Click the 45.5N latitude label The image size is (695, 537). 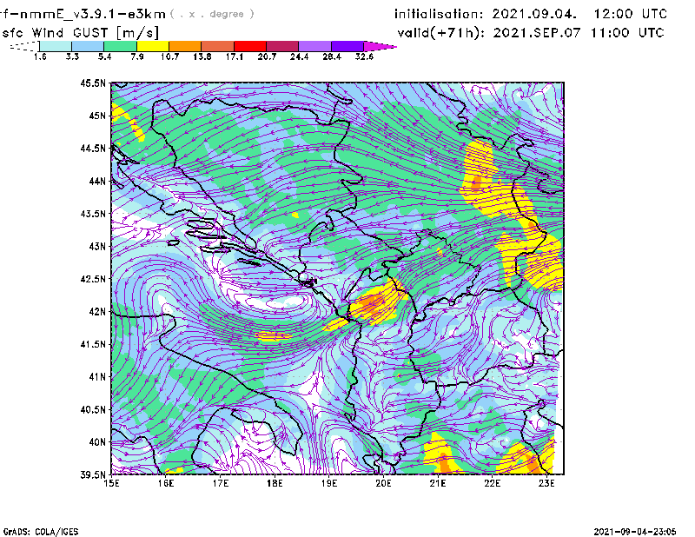coord(93,83)
